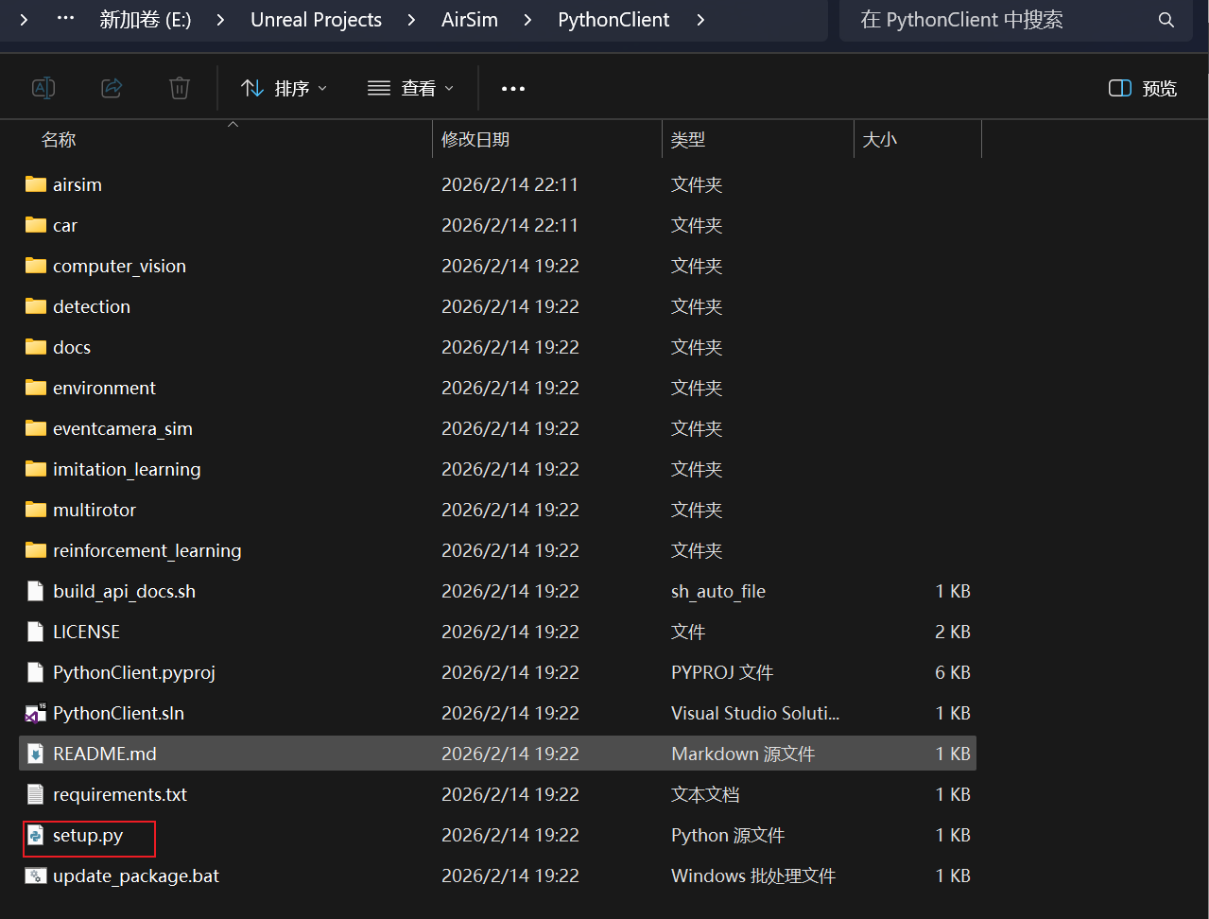This screenshot has height=919, width=1209.
Task: Navigate to AirSim in breadcrumb
Action: pos(470,20)
